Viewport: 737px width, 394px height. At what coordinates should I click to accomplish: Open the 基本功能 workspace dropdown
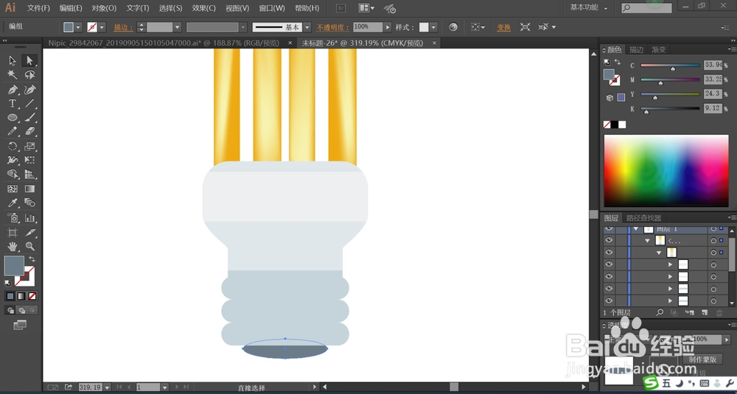point(589,7)
